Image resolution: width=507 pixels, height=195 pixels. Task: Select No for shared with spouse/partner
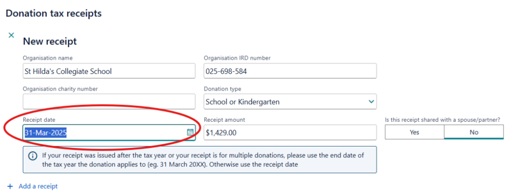point(474,132)
